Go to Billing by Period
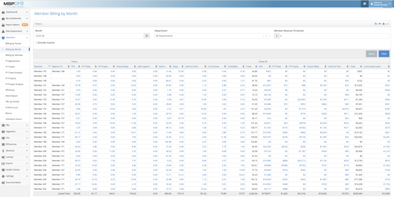This screenshot has height=197, width=394. pos(13,44)
